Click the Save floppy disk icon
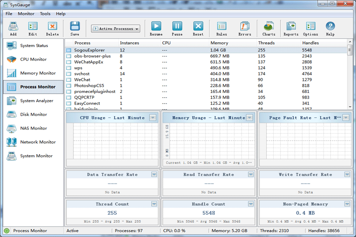 75,27
